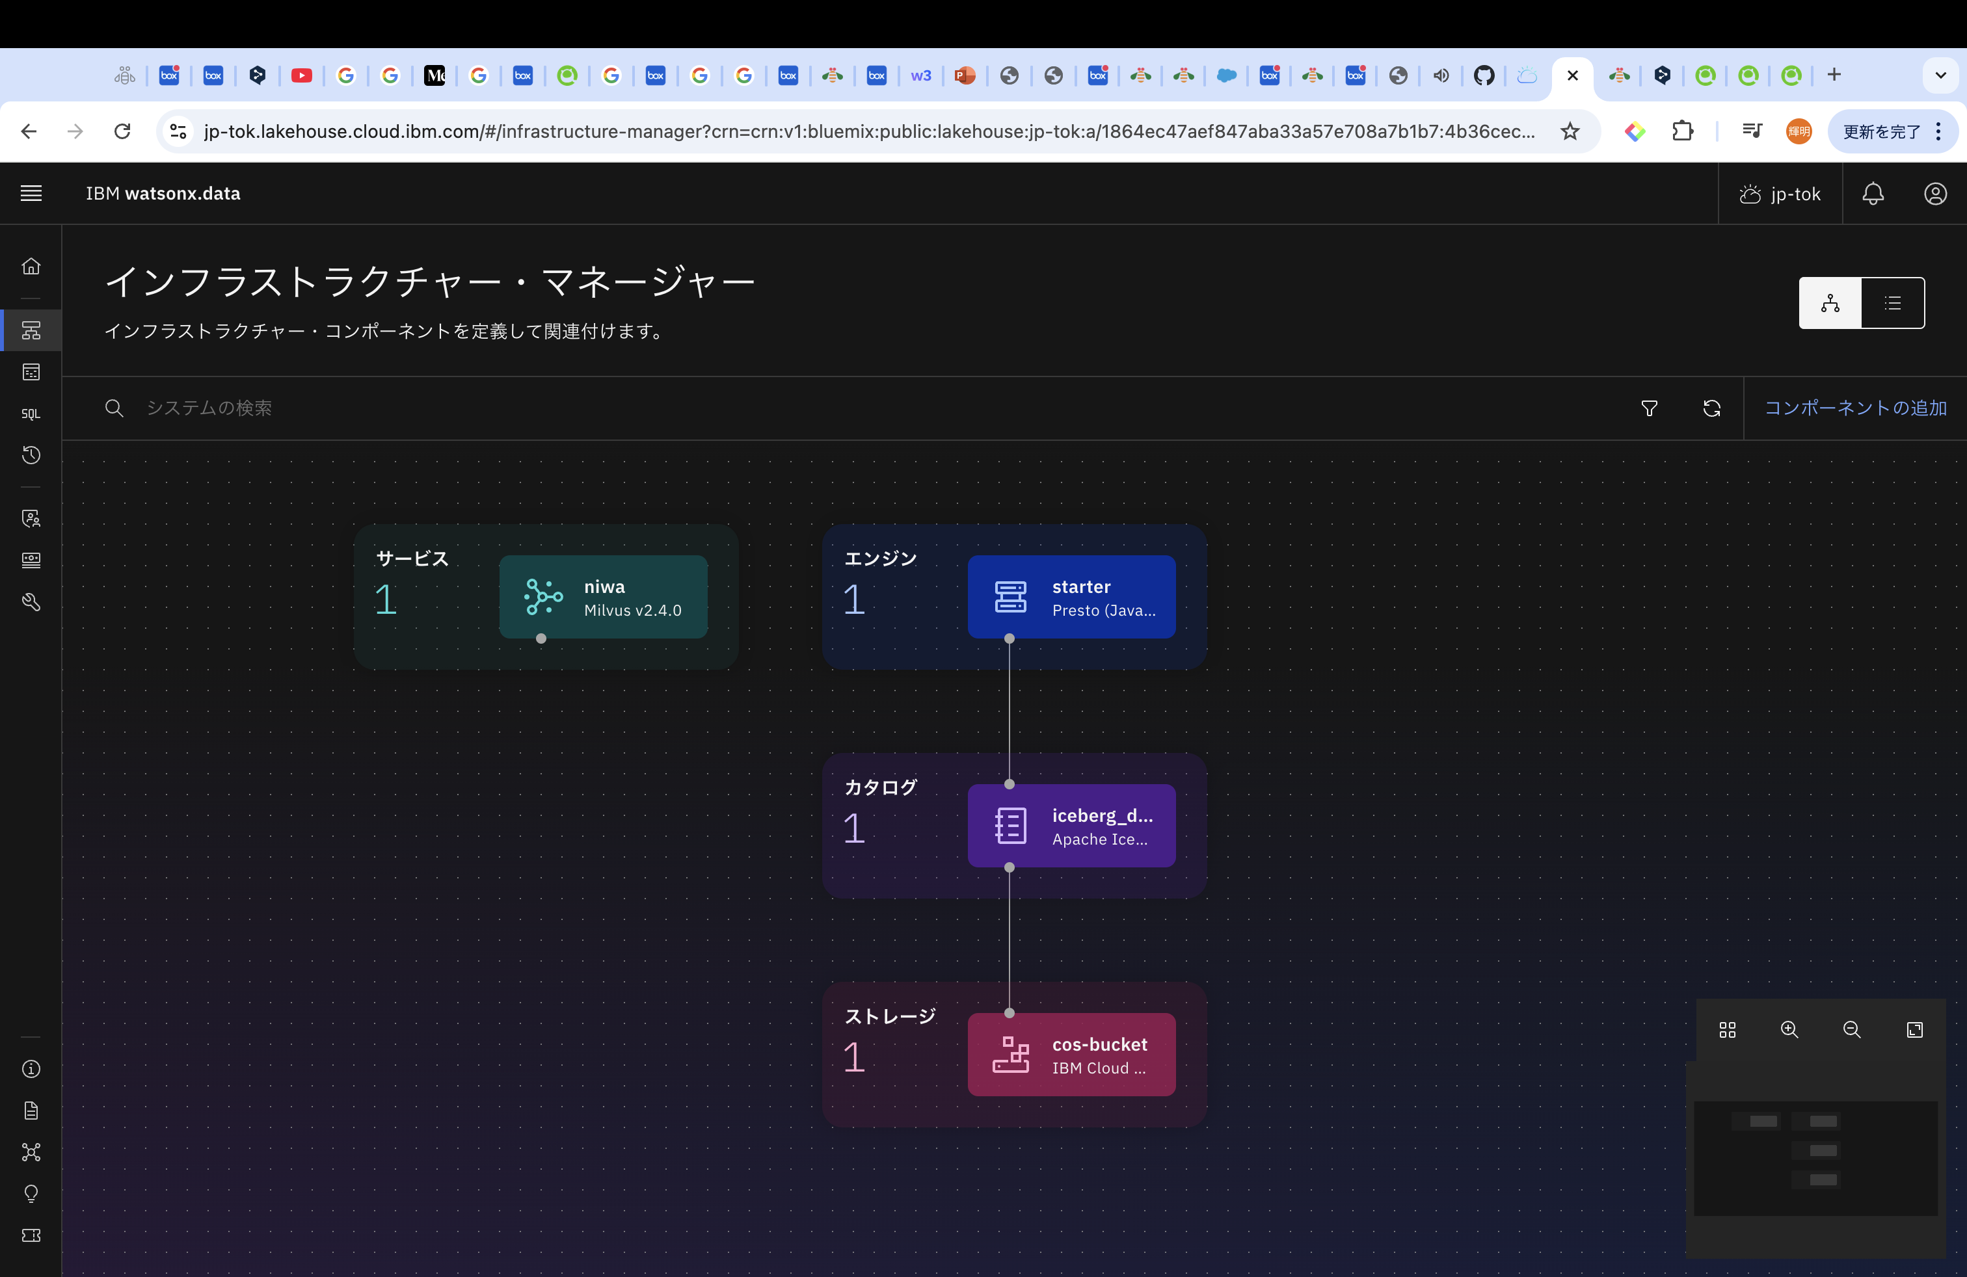
Task: Select the cos-bucket storage node
Action: [1071, 1055]
